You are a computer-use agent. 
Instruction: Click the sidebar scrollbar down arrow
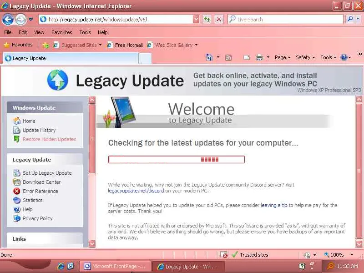[92, 243]
